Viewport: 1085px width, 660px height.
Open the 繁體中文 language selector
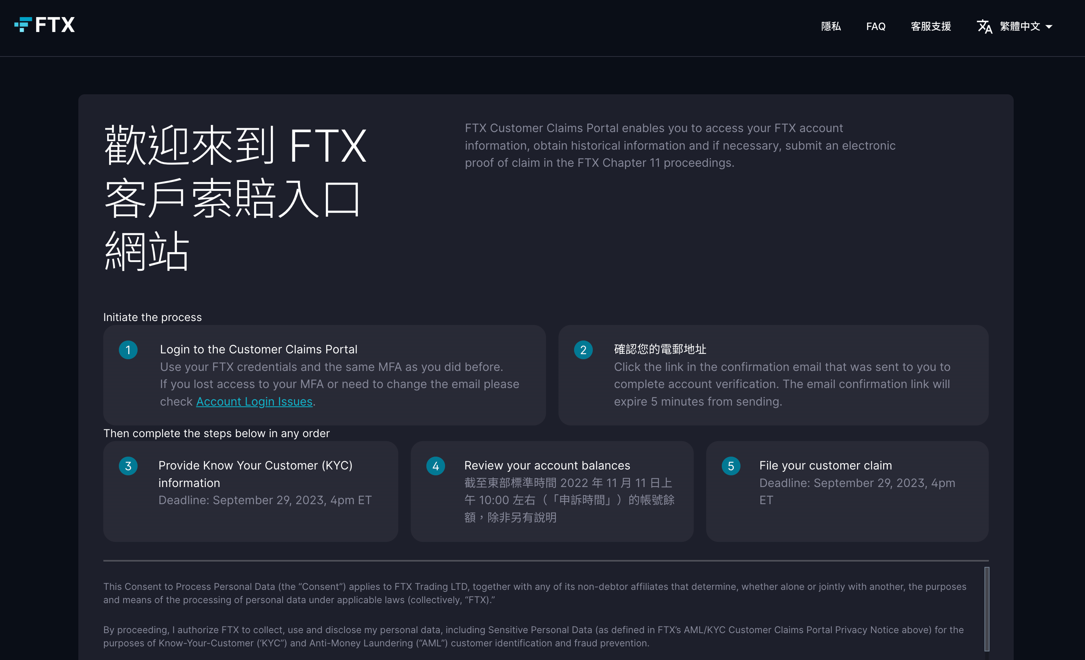(1020, 26)
